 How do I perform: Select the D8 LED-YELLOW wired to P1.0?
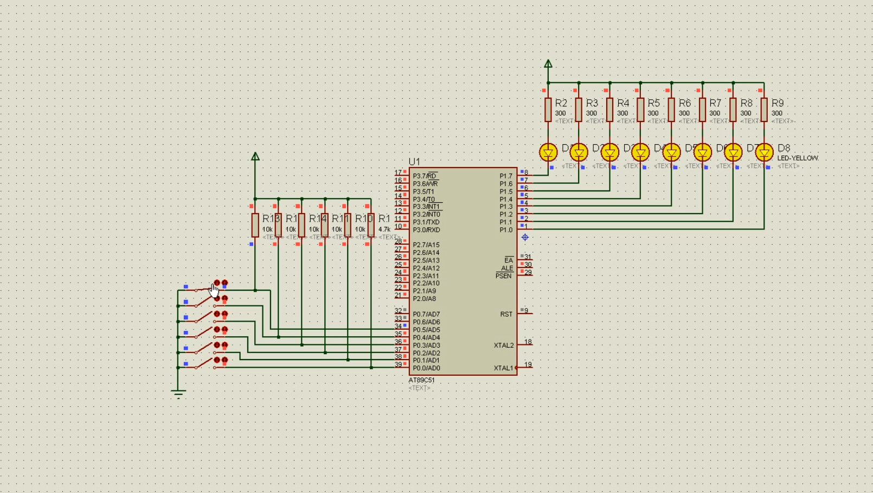pos(764,152)
